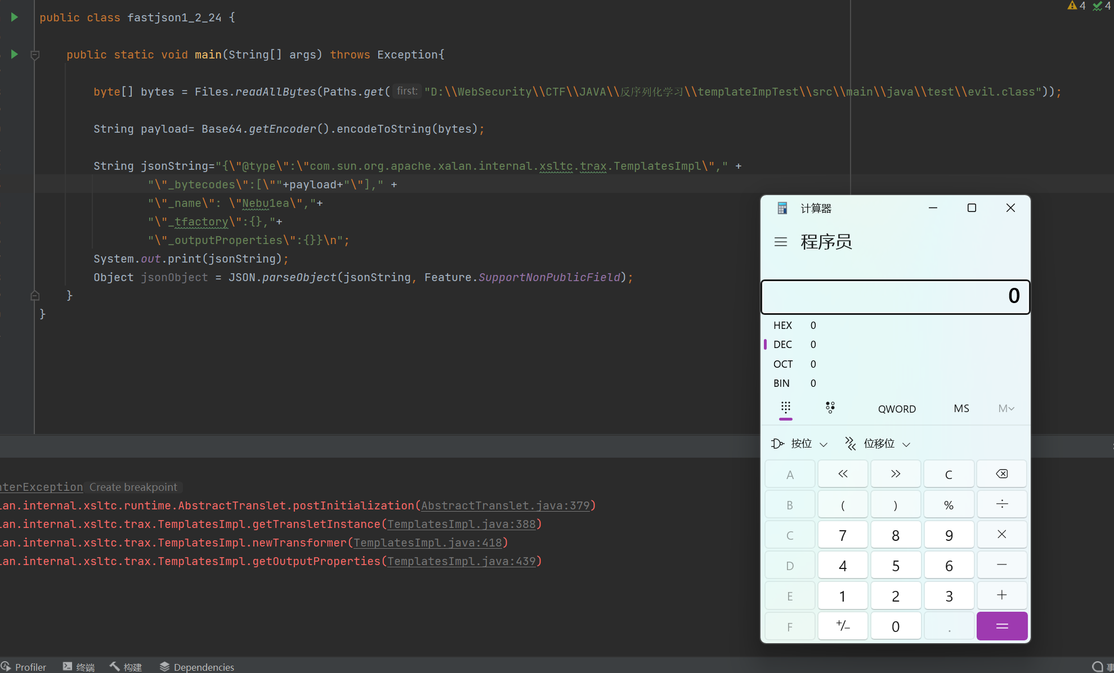The width and height of the screenshot is (1114, 673).
Task: Click run icon beside main method
Action: pyautogui.click(x=15, y=55)
